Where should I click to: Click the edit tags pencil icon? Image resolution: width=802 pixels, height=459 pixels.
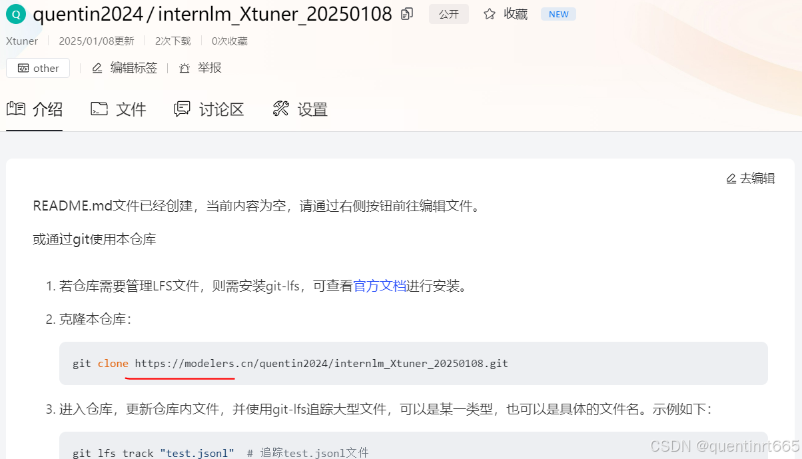(x=97, y=68)
